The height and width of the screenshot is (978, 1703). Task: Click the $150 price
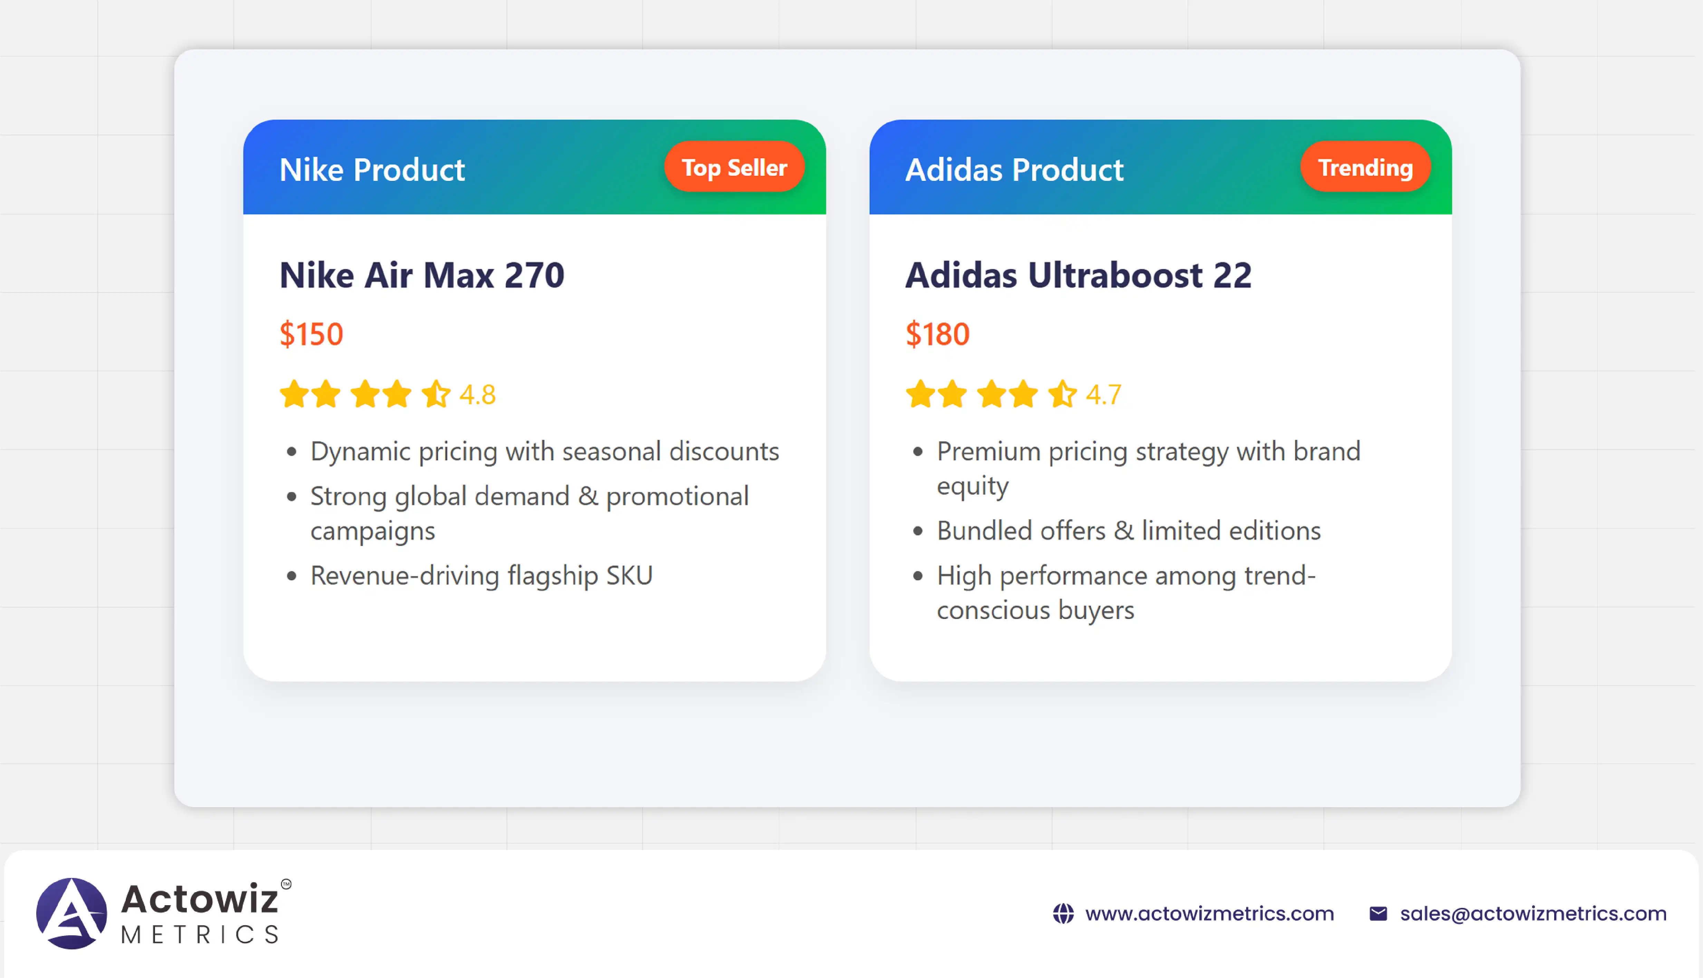[x=311, y=334]
